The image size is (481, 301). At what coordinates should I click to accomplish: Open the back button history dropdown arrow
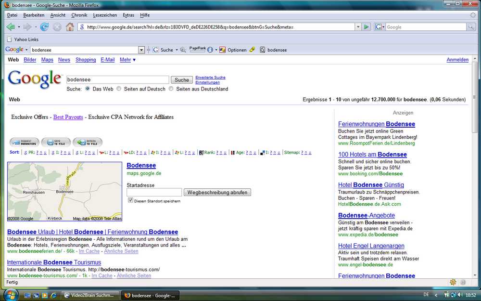pos(19,27)
